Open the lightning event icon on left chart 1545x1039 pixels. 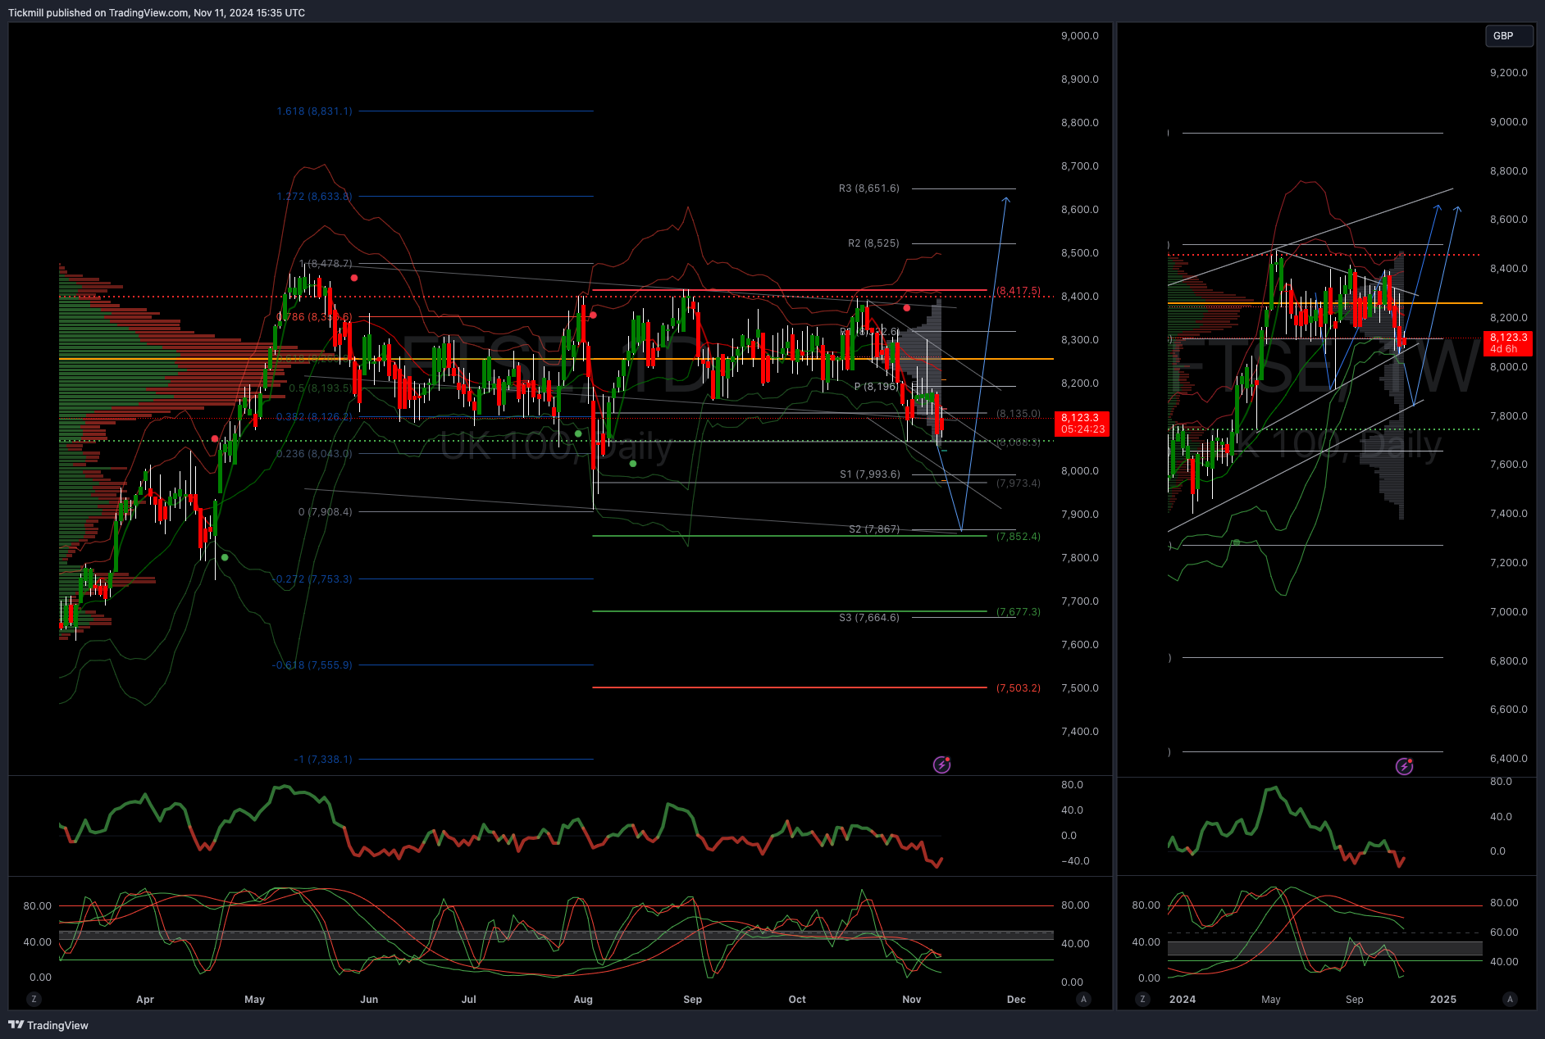[x=941, y=765]
